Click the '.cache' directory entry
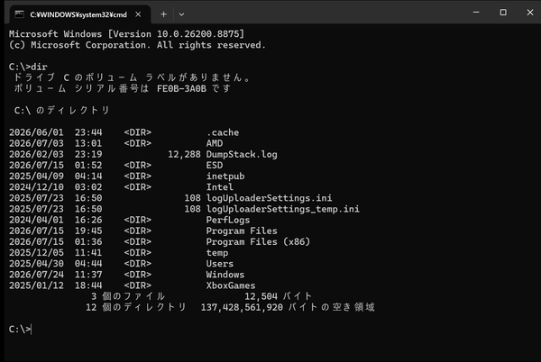This screenshot has width=541, height=362. point(223,132)
